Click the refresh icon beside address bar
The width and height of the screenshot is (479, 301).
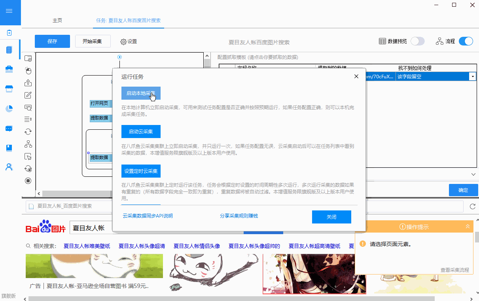pyautogui.click(x=472, y=206)
